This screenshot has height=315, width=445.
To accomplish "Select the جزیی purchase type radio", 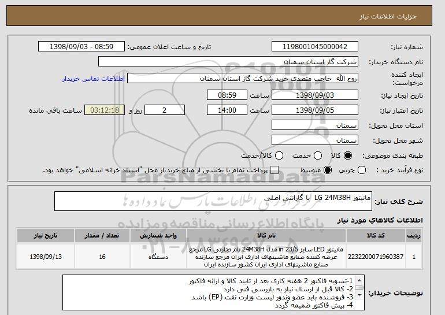I will 362,171.
